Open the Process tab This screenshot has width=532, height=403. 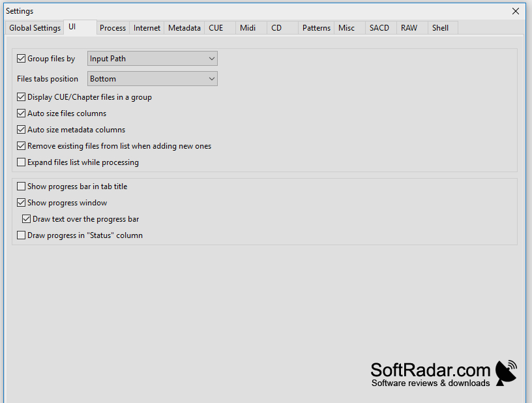113,28
